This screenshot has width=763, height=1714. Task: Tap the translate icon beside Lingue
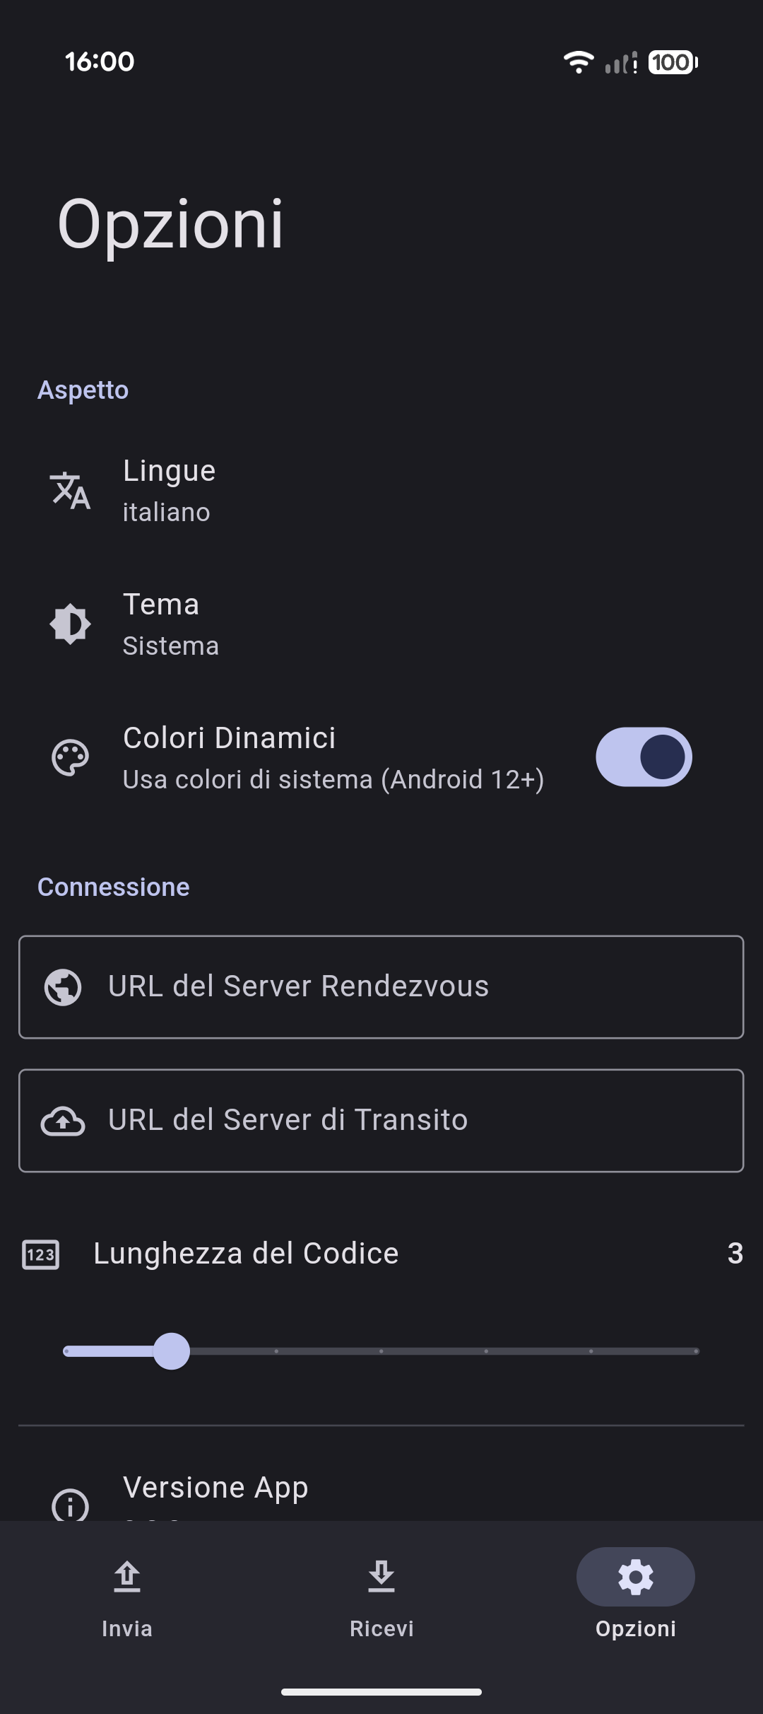pos(70,490)
